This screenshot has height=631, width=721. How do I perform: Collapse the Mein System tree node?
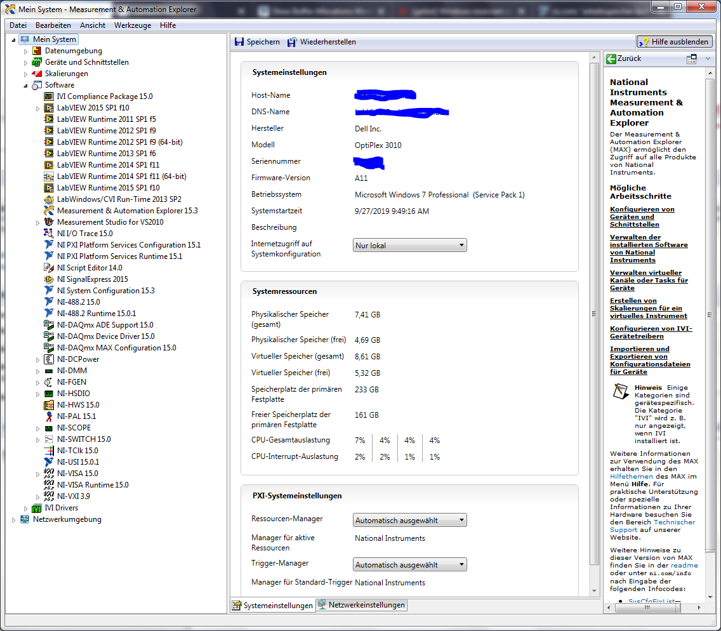[13, 39]
